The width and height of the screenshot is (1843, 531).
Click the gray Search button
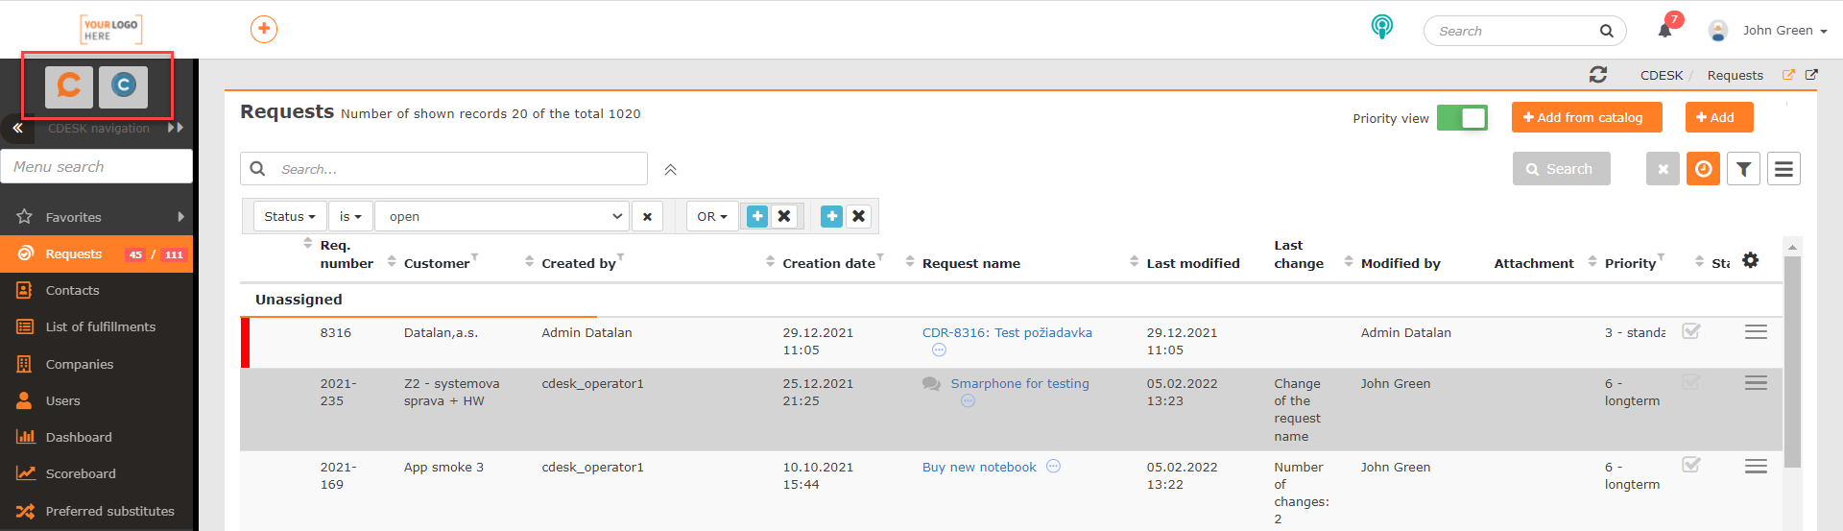click(1562, 169)
